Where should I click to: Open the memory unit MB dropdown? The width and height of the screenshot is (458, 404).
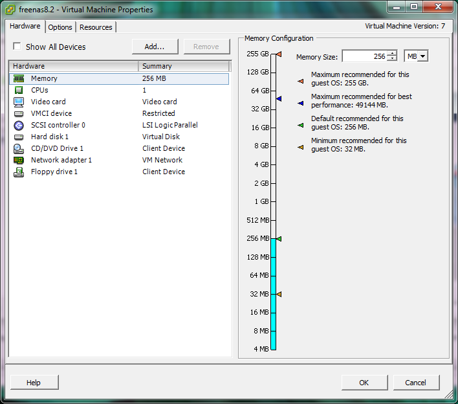[422, 56]
